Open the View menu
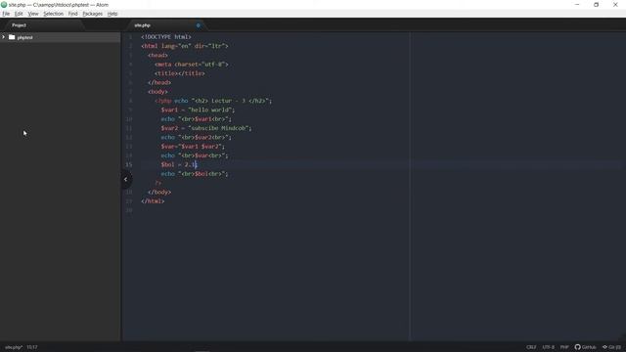This screenshot has width=626, height=352. pos(33,14)
